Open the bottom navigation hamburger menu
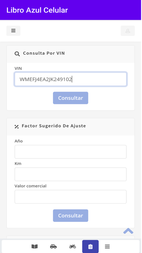Image resolution: width=142 pixels, height=253 pixels. (107, 246)
